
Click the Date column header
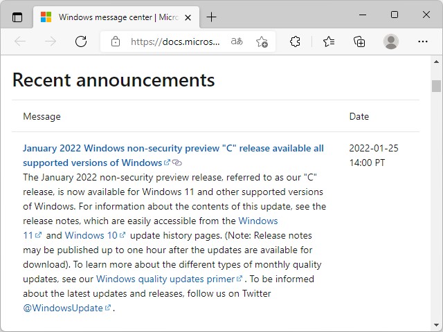[359, 116]
